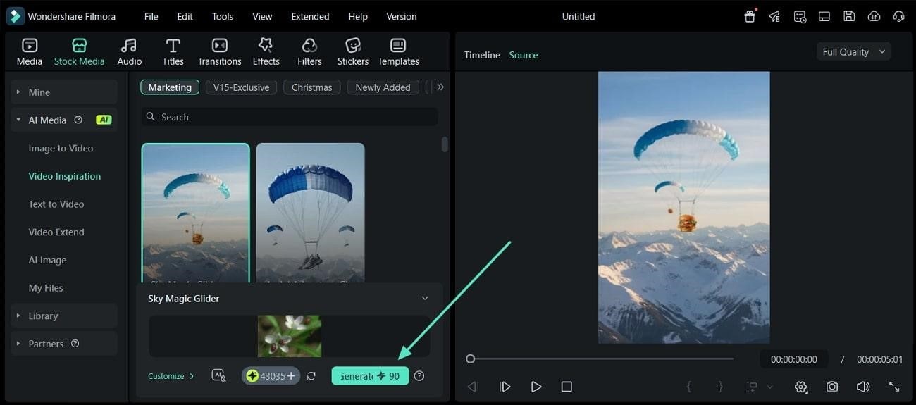Click the Generate 90 button
Image resolution: width=916 pixels, height=405 pixels.
(x=370, y=376)
